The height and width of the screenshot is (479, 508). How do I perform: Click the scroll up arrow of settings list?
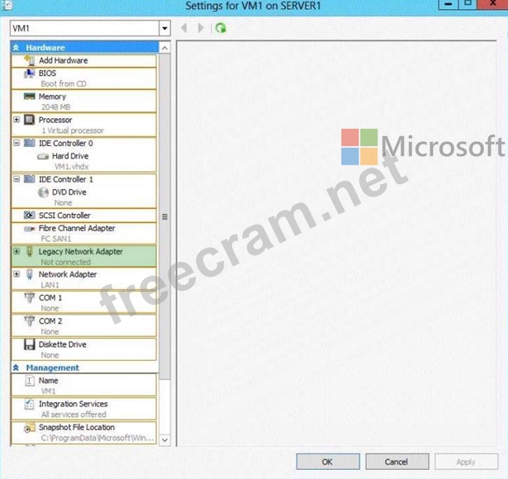pyautogui.click(x=164, y=48)
